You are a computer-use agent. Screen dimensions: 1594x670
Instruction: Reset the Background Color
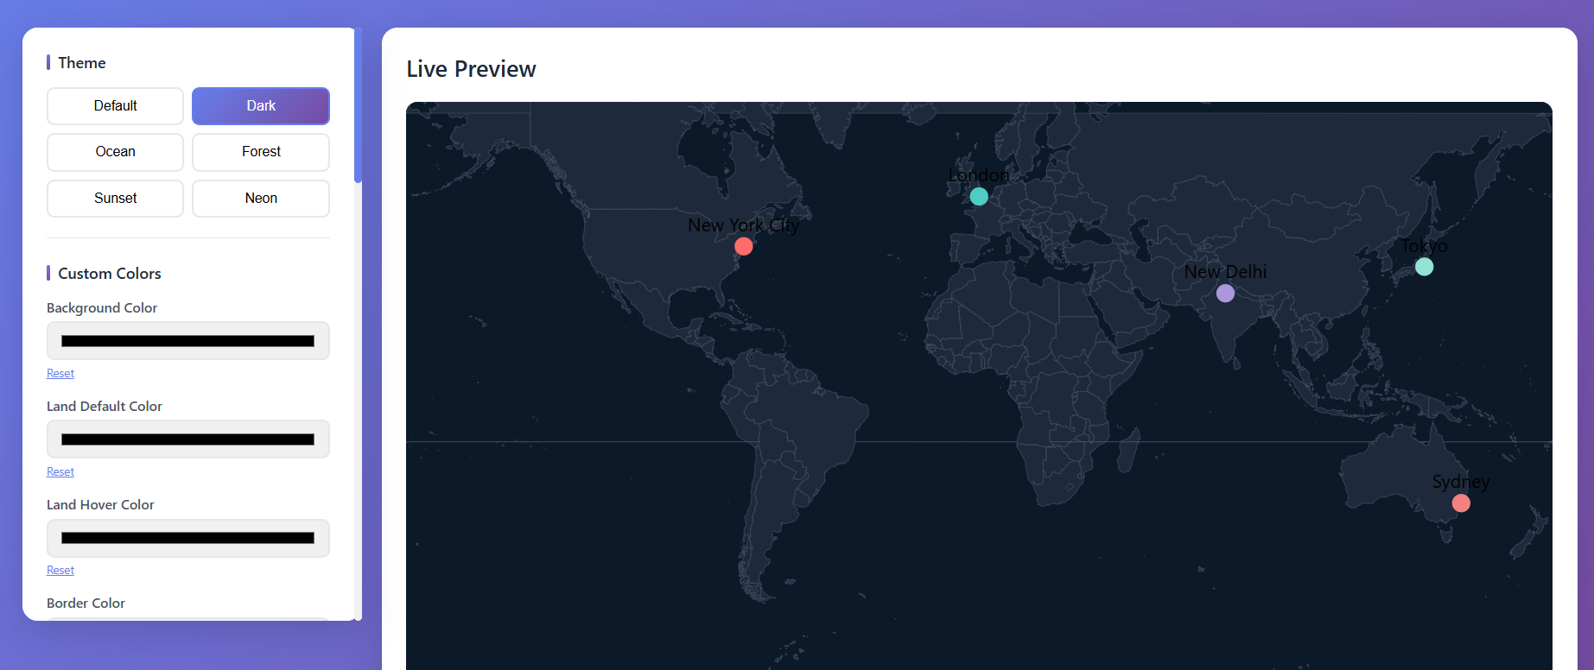[60, 373]
